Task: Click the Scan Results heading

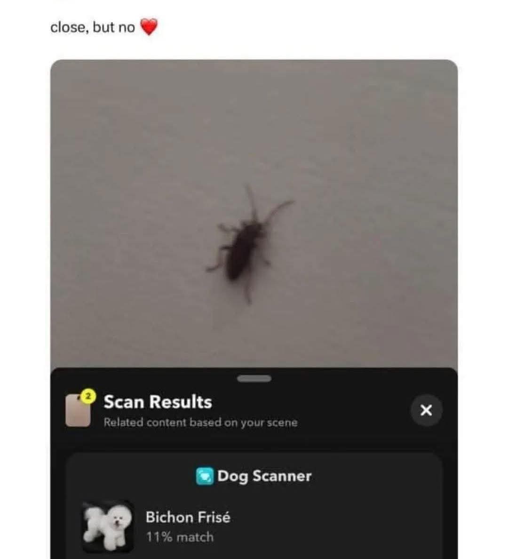Action: [158, 402]
